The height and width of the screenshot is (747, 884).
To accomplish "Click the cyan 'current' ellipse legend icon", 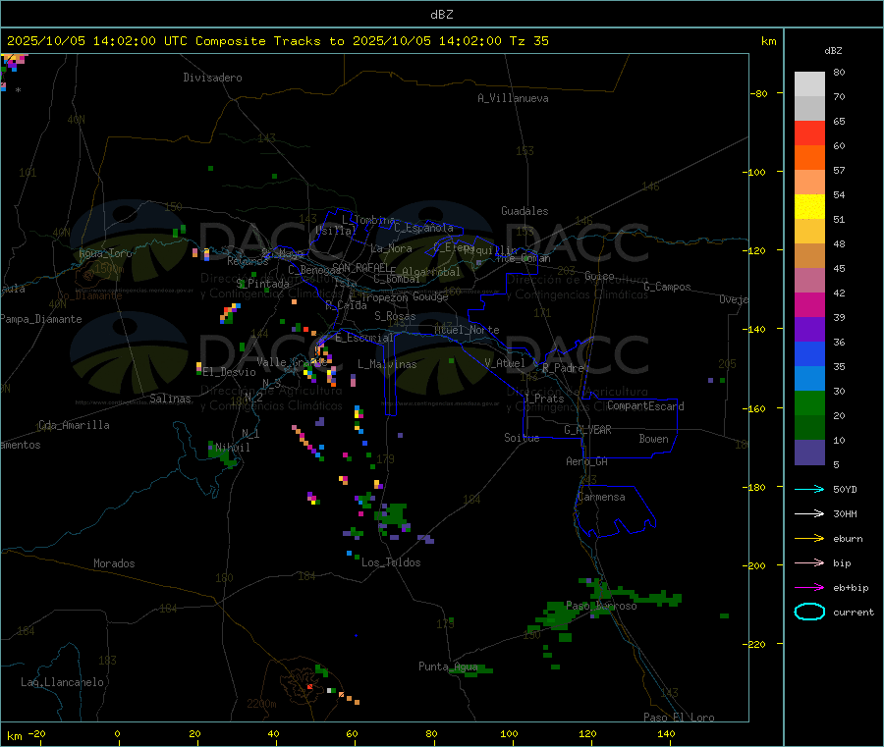I will (809, 612).
